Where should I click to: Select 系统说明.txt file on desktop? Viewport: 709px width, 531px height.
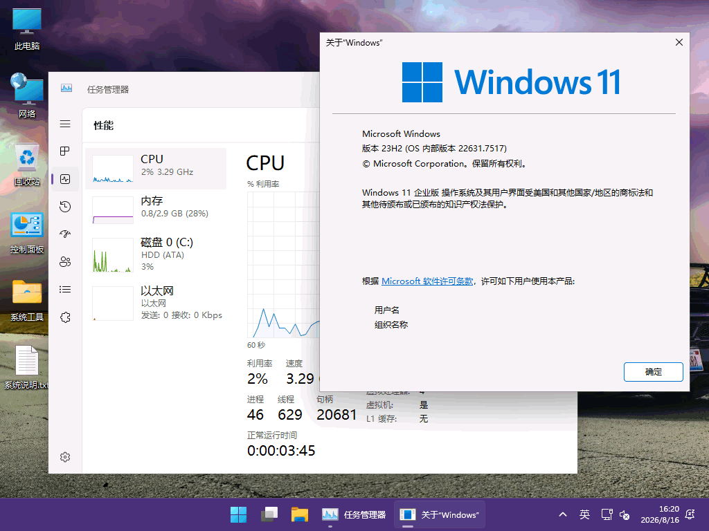(x=27, y=367)
